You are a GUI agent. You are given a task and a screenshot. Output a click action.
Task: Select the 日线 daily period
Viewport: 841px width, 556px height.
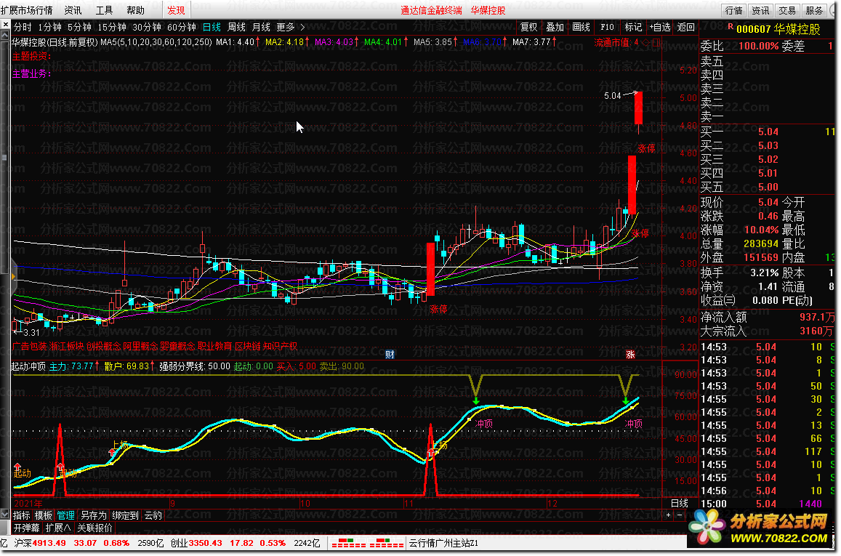pyautogui.click(x=212, y=27)
